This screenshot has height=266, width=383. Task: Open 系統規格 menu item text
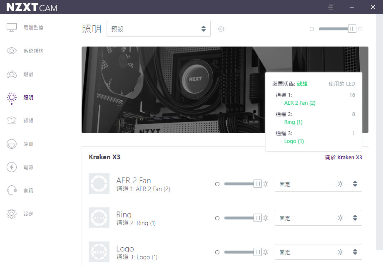pos(33,51)
